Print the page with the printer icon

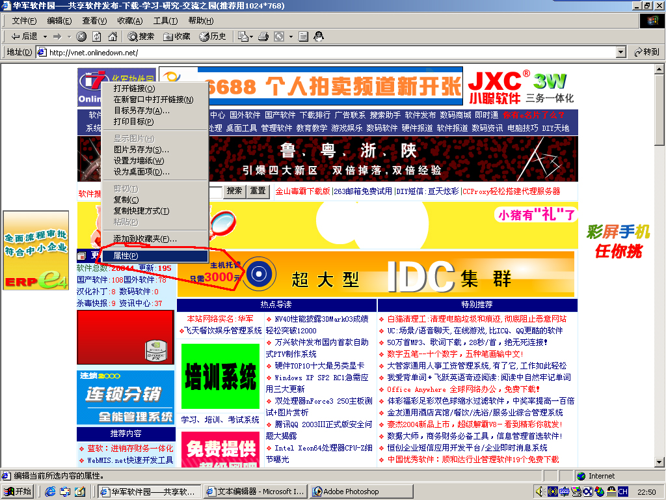(x=263, y=36)
